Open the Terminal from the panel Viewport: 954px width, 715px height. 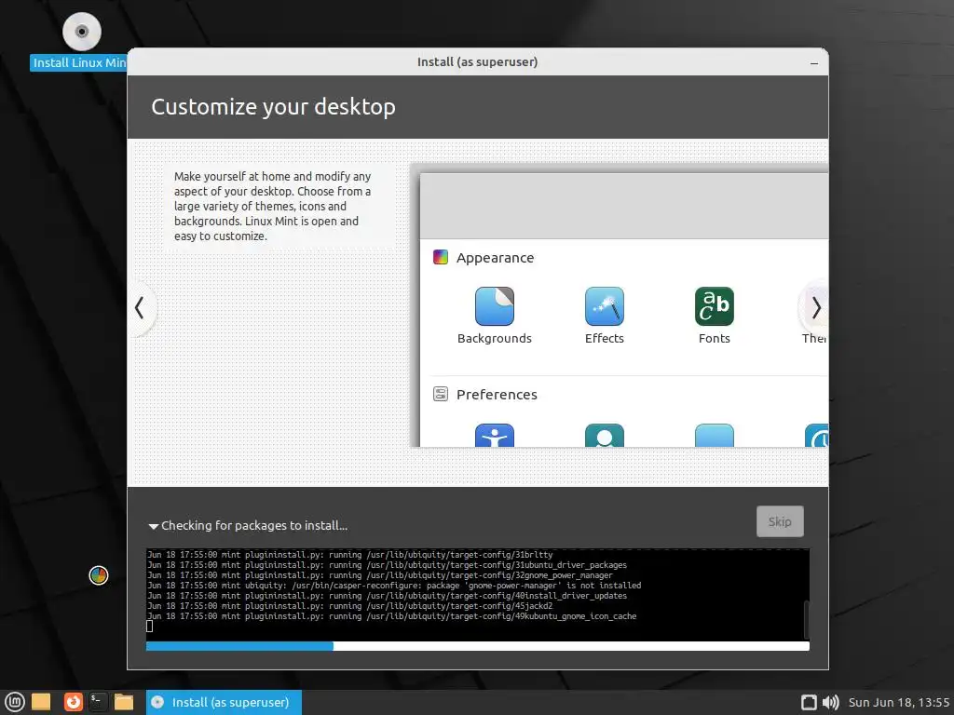98,702
